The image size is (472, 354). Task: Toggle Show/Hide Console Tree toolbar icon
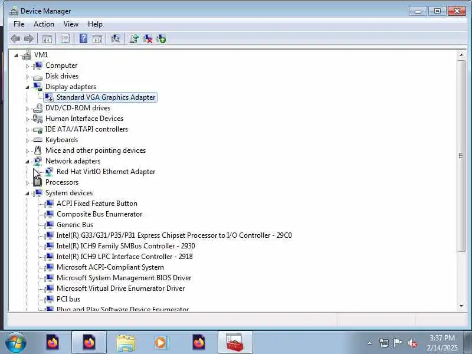tap(47, 38)
